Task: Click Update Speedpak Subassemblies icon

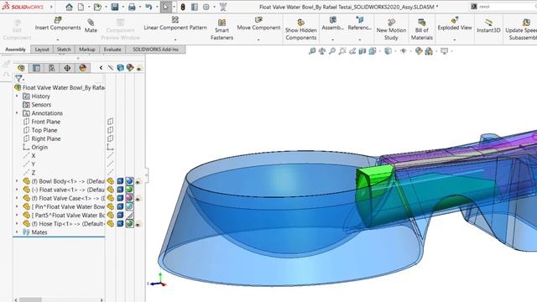Action: (526, 23)
